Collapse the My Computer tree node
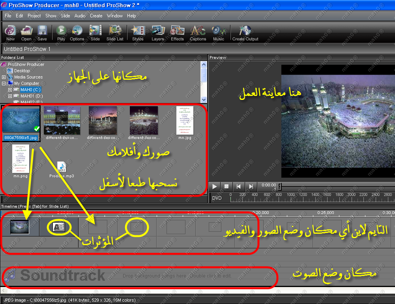Viewport: 395px width, 304px height. click(x=4, y=83)
